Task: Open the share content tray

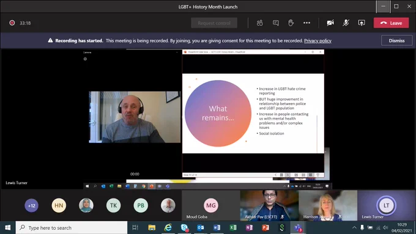Action: pyautogui.click(x=362, y=23)
